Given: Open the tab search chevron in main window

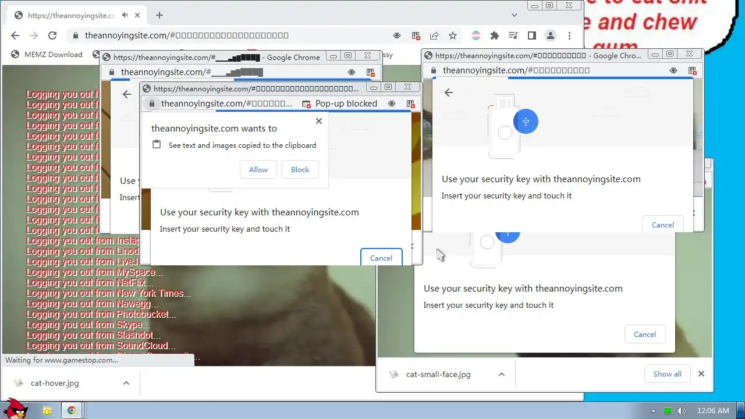Looking at the screenshot, I should coord(515,15).
